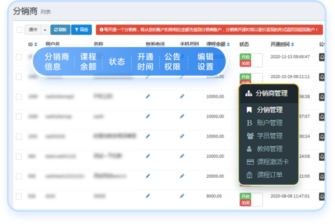
Task: Click the 用户名 column header
Action: coord(52,44)
